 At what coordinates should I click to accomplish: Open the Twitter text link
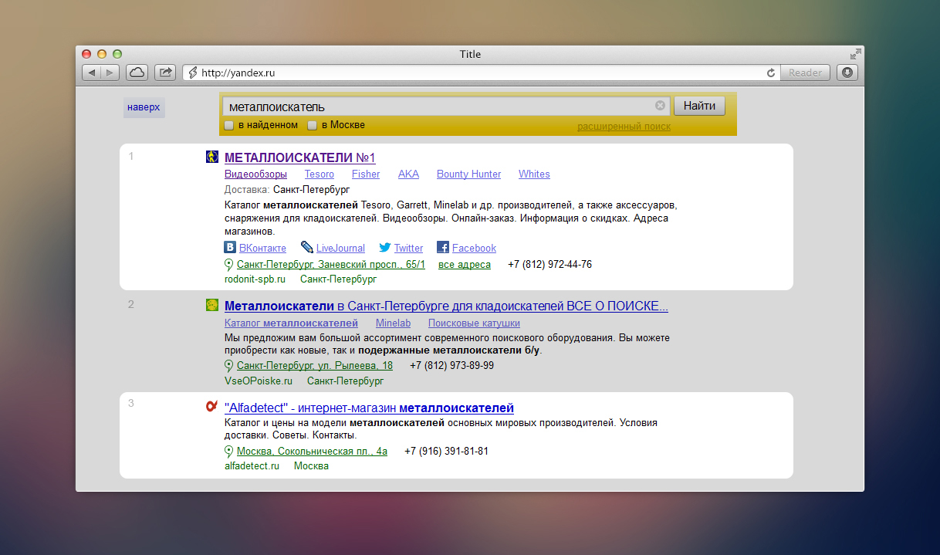click(409, 248)
